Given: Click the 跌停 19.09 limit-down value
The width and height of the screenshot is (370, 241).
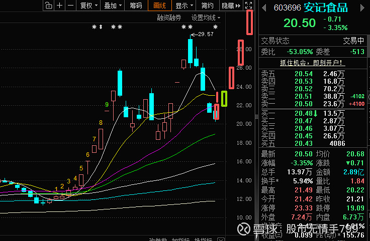Looking at the screenshot, I should pos(355,208).
